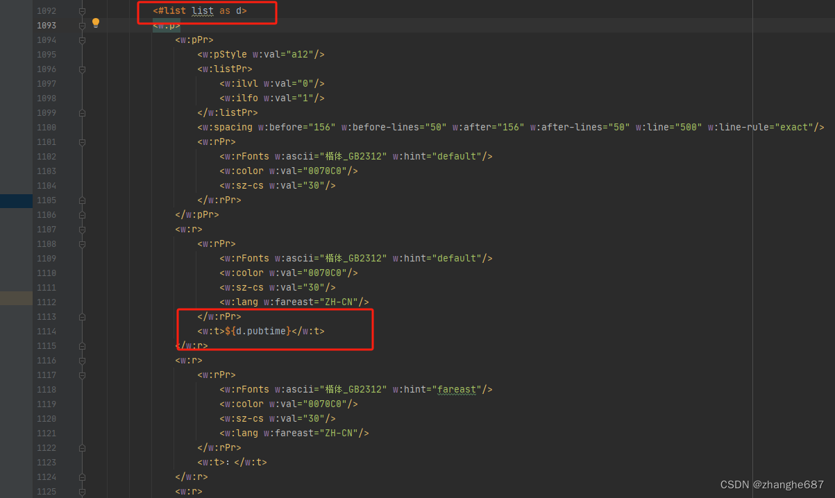Click line number 1097 in the gutter
The width and height of the screenshot is (835, 498).
click(x=47, y=84)
